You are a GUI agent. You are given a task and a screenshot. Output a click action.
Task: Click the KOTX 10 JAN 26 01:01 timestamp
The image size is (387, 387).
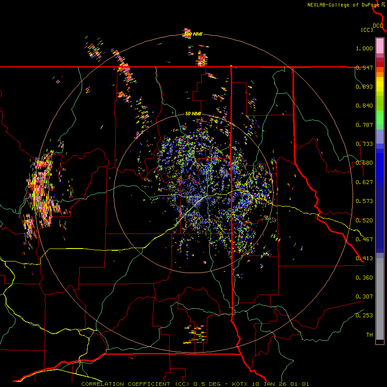tap(270, 384)
